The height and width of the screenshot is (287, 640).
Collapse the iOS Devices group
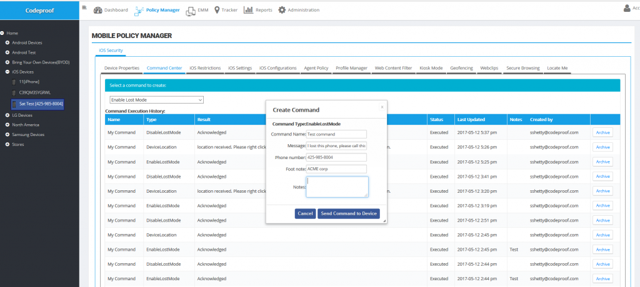7,72
